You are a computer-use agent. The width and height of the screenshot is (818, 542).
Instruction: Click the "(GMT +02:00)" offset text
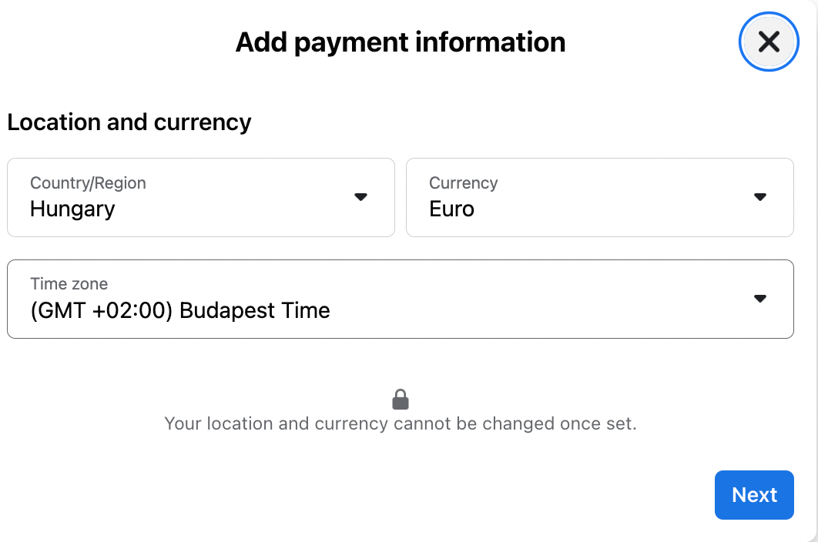point(101,311)
